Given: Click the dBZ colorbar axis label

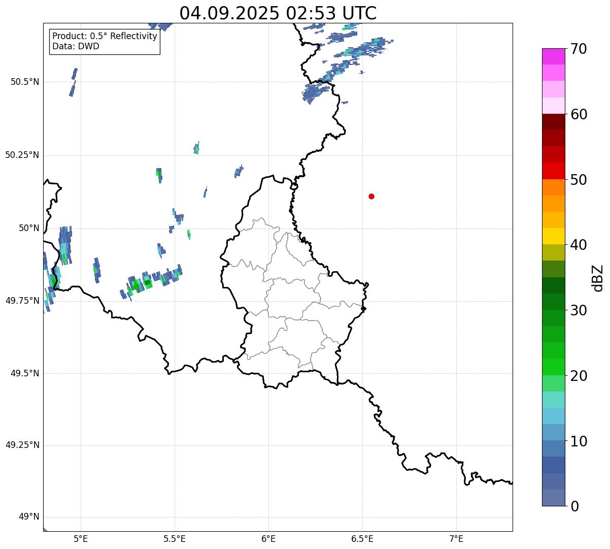Looking at the screenshot, I should [x=598, y=278].
